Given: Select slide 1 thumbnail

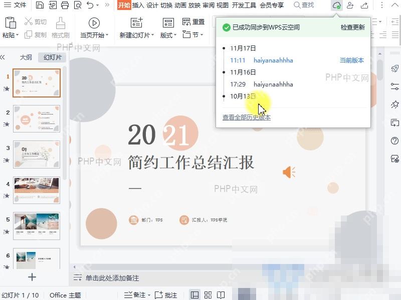Looking at the screenshot, I should tap(37, 83).
